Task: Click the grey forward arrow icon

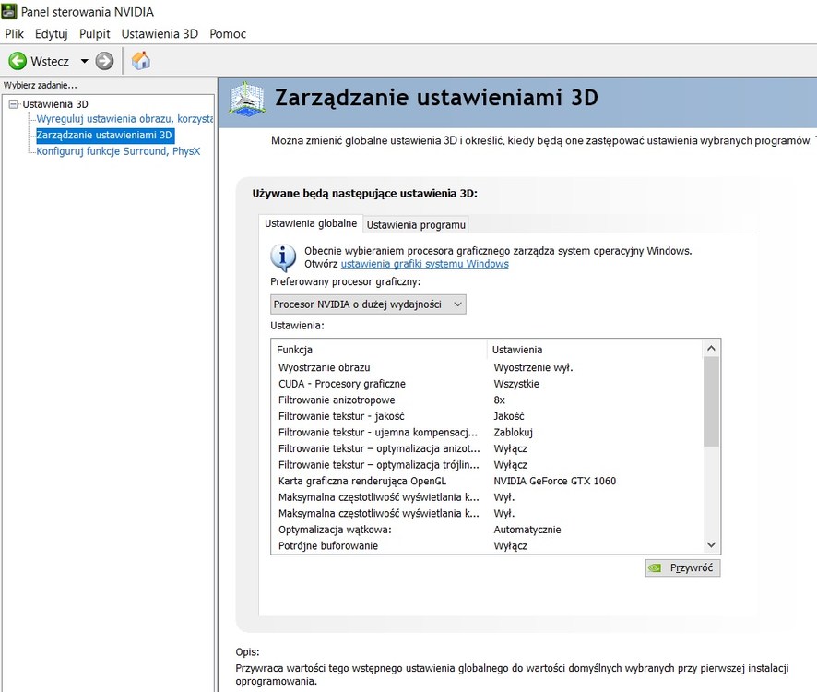Action: tap(104, 61)
